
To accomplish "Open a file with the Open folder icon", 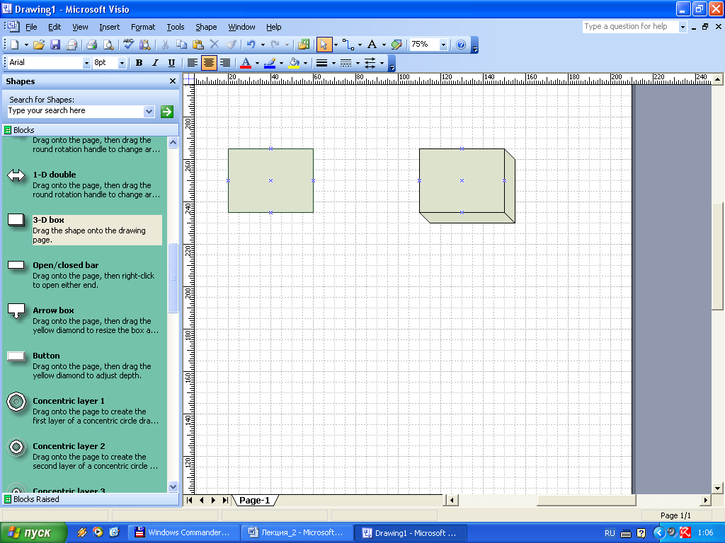I will click(x=39, y=45).
